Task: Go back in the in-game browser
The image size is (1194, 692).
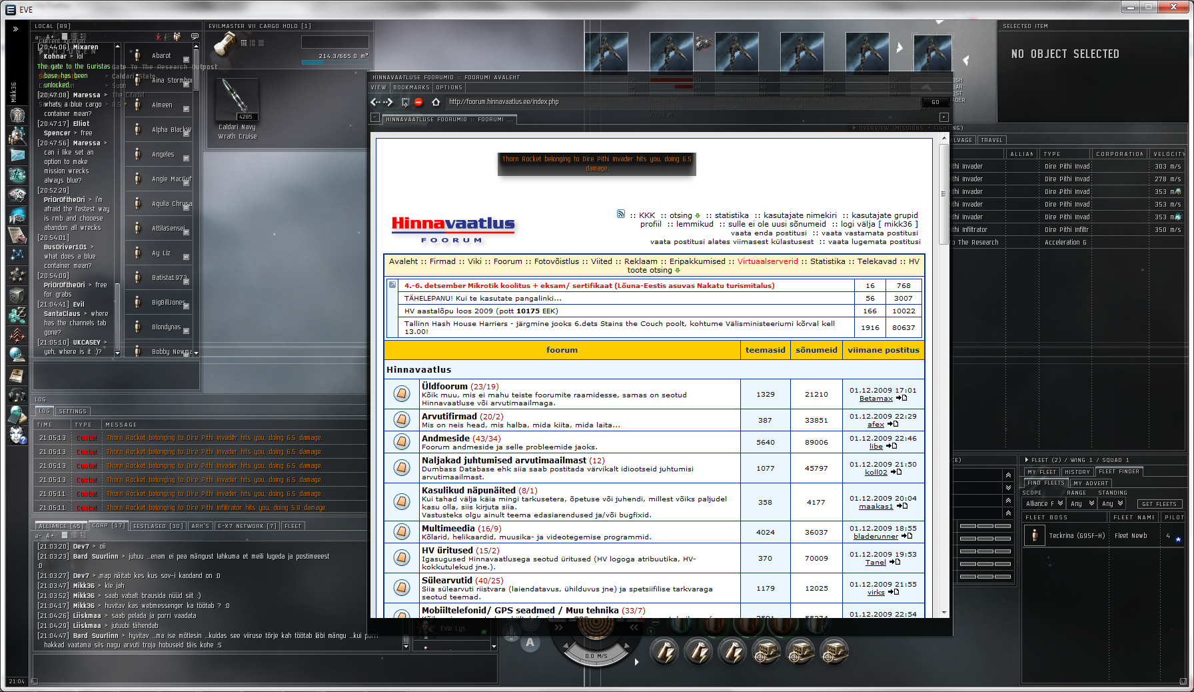Action: [375, 102]
